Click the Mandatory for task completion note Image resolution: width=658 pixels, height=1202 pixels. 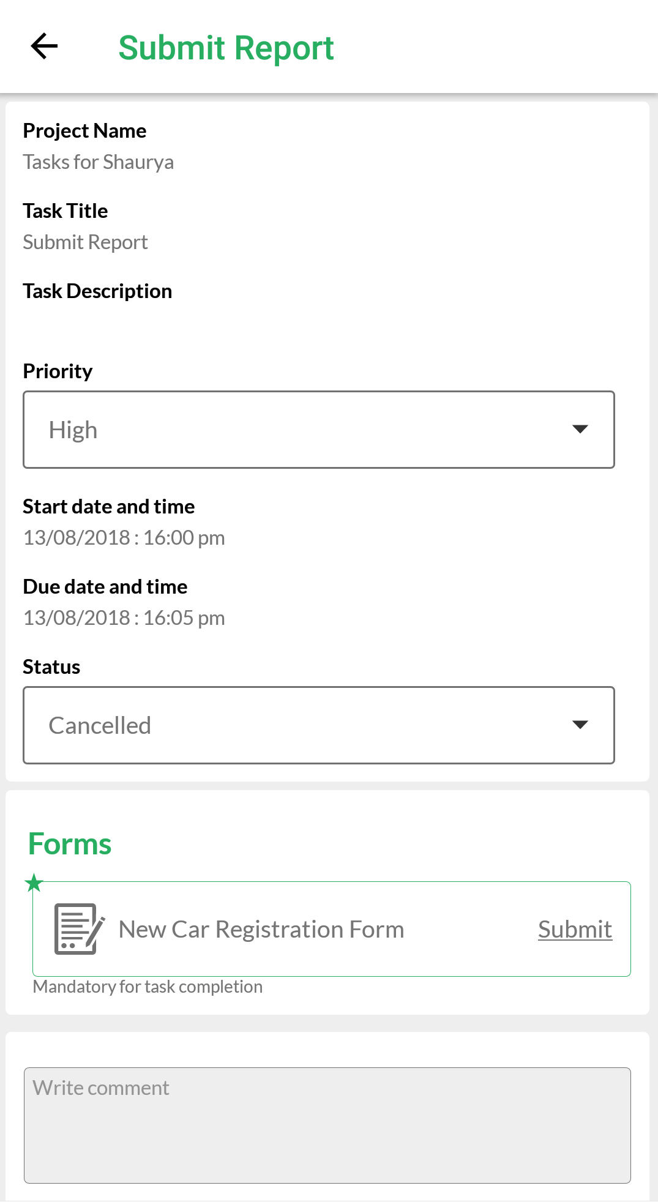[x=148, y=987]
